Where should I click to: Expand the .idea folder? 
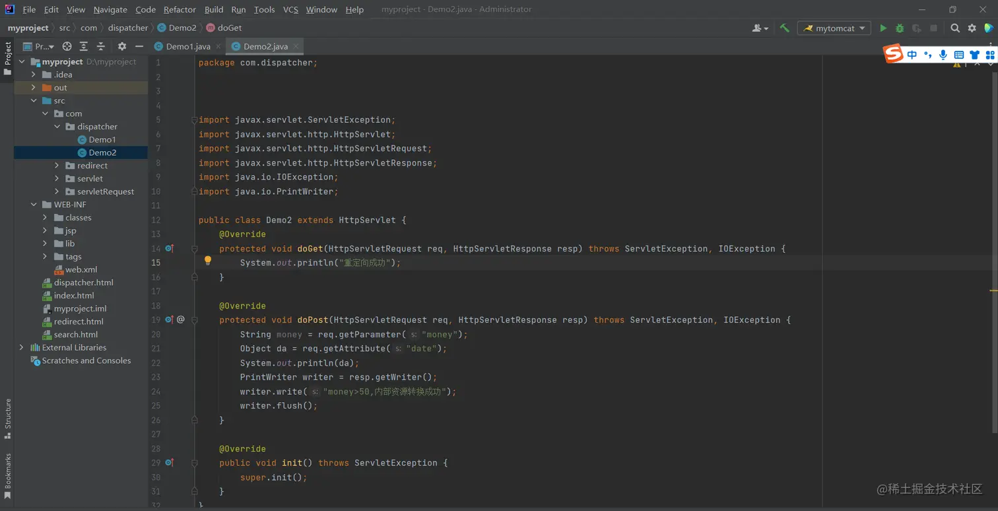coord(34,75)
